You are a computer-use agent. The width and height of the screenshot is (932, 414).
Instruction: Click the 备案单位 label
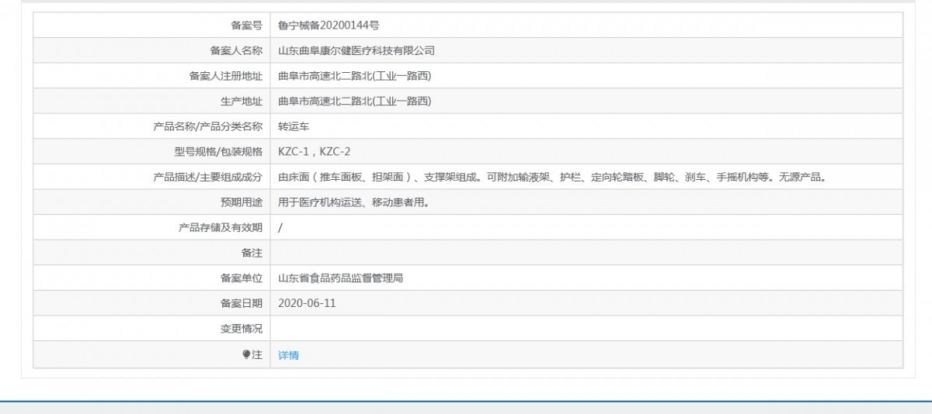click(242, 278)
